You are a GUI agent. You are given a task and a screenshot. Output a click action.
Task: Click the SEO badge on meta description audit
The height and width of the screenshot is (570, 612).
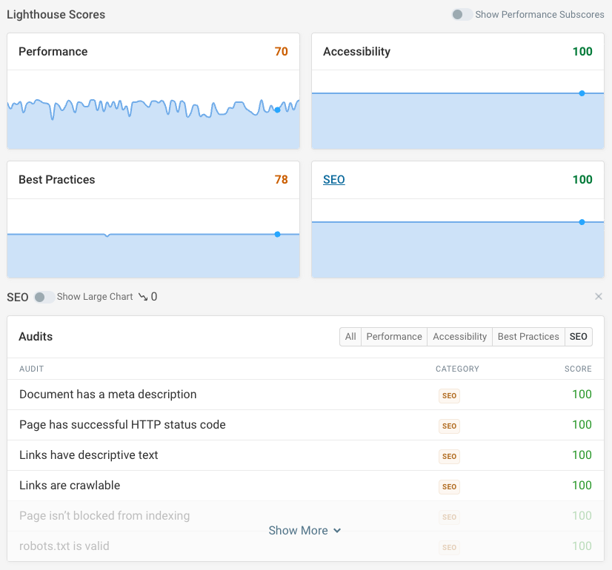pyautogui.click(x=449, y=395)
